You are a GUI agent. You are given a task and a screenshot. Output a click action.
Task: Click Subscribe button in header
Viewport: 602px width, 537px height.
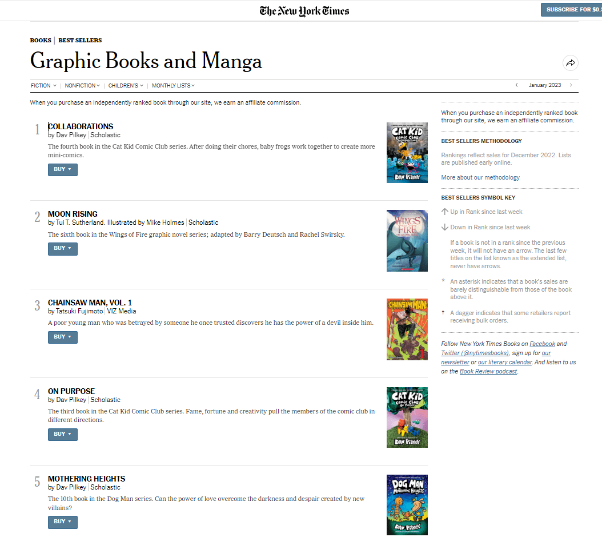571,10
